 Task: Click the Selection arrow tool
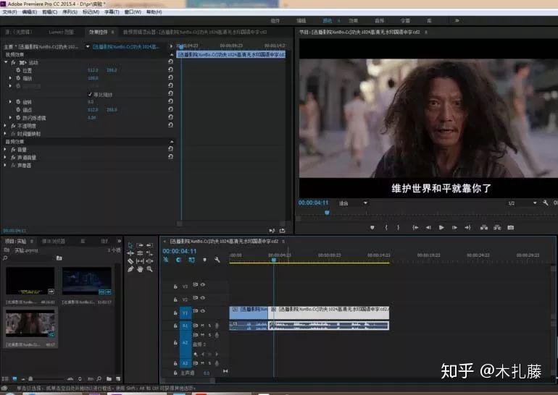click(130, 245)
